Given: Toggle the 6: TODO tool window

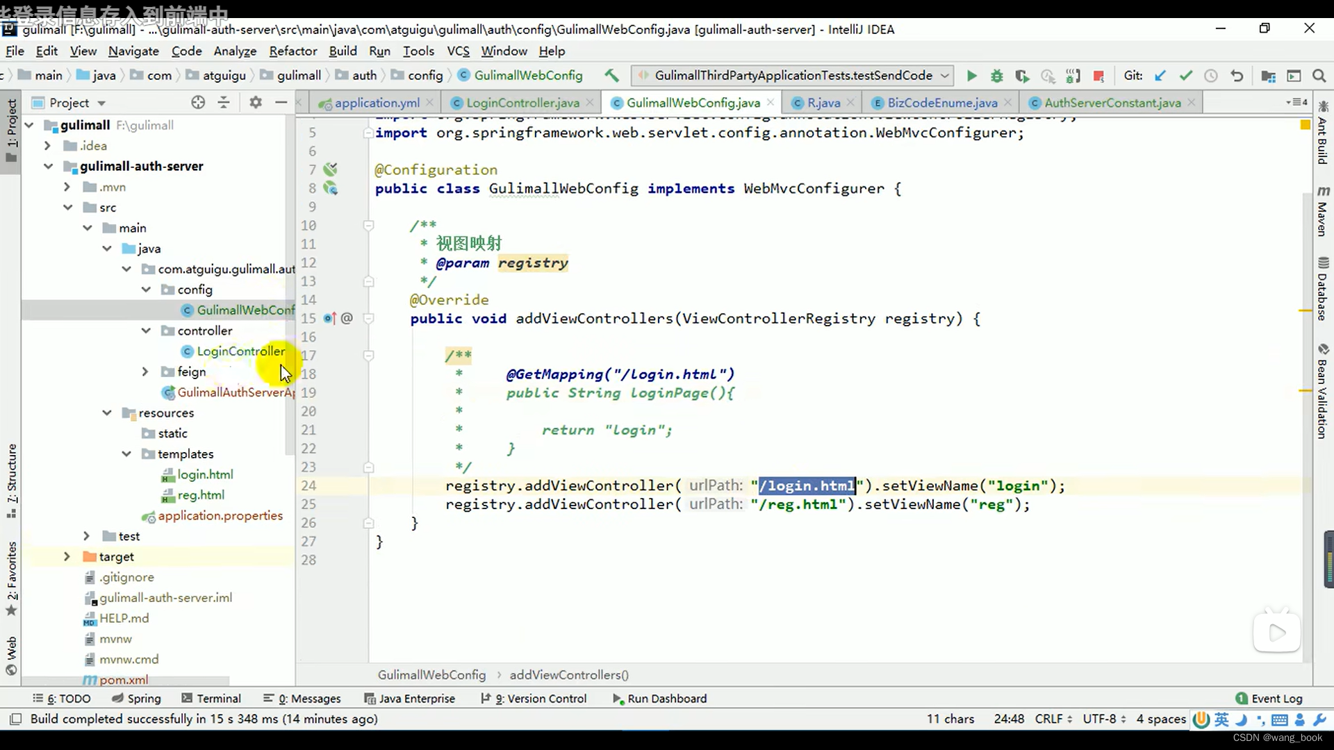Looking at the screenshot, I should click(61, 699).
